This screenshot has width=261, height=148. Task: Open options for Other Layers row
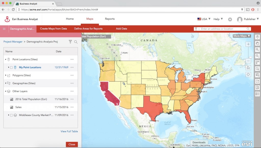coord(72,91)
